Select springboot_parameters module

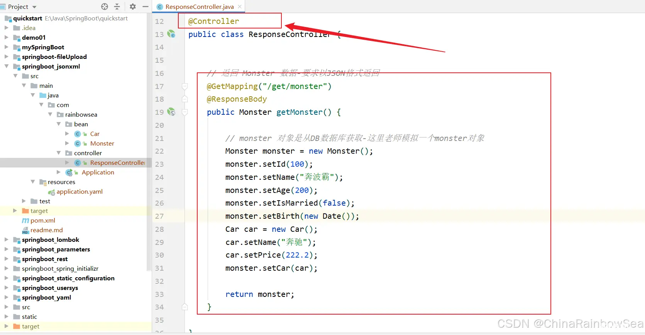pos(56,249)
